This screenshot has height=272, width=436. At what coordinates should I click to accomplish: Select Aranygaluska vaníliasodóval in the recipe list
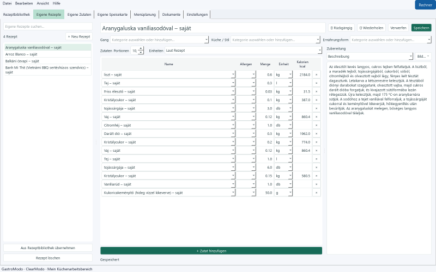click(x=48, y=47)
